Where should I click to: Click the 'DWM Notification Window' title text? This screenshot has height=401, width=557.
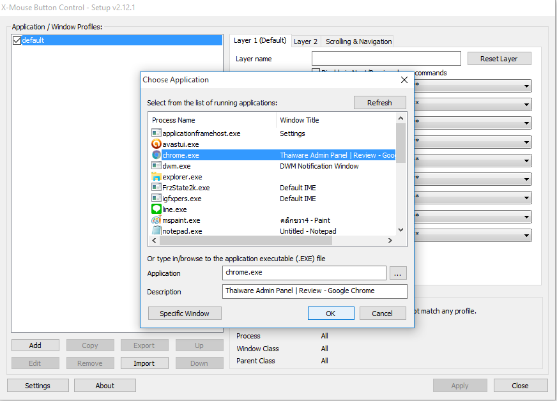[319, 166]
